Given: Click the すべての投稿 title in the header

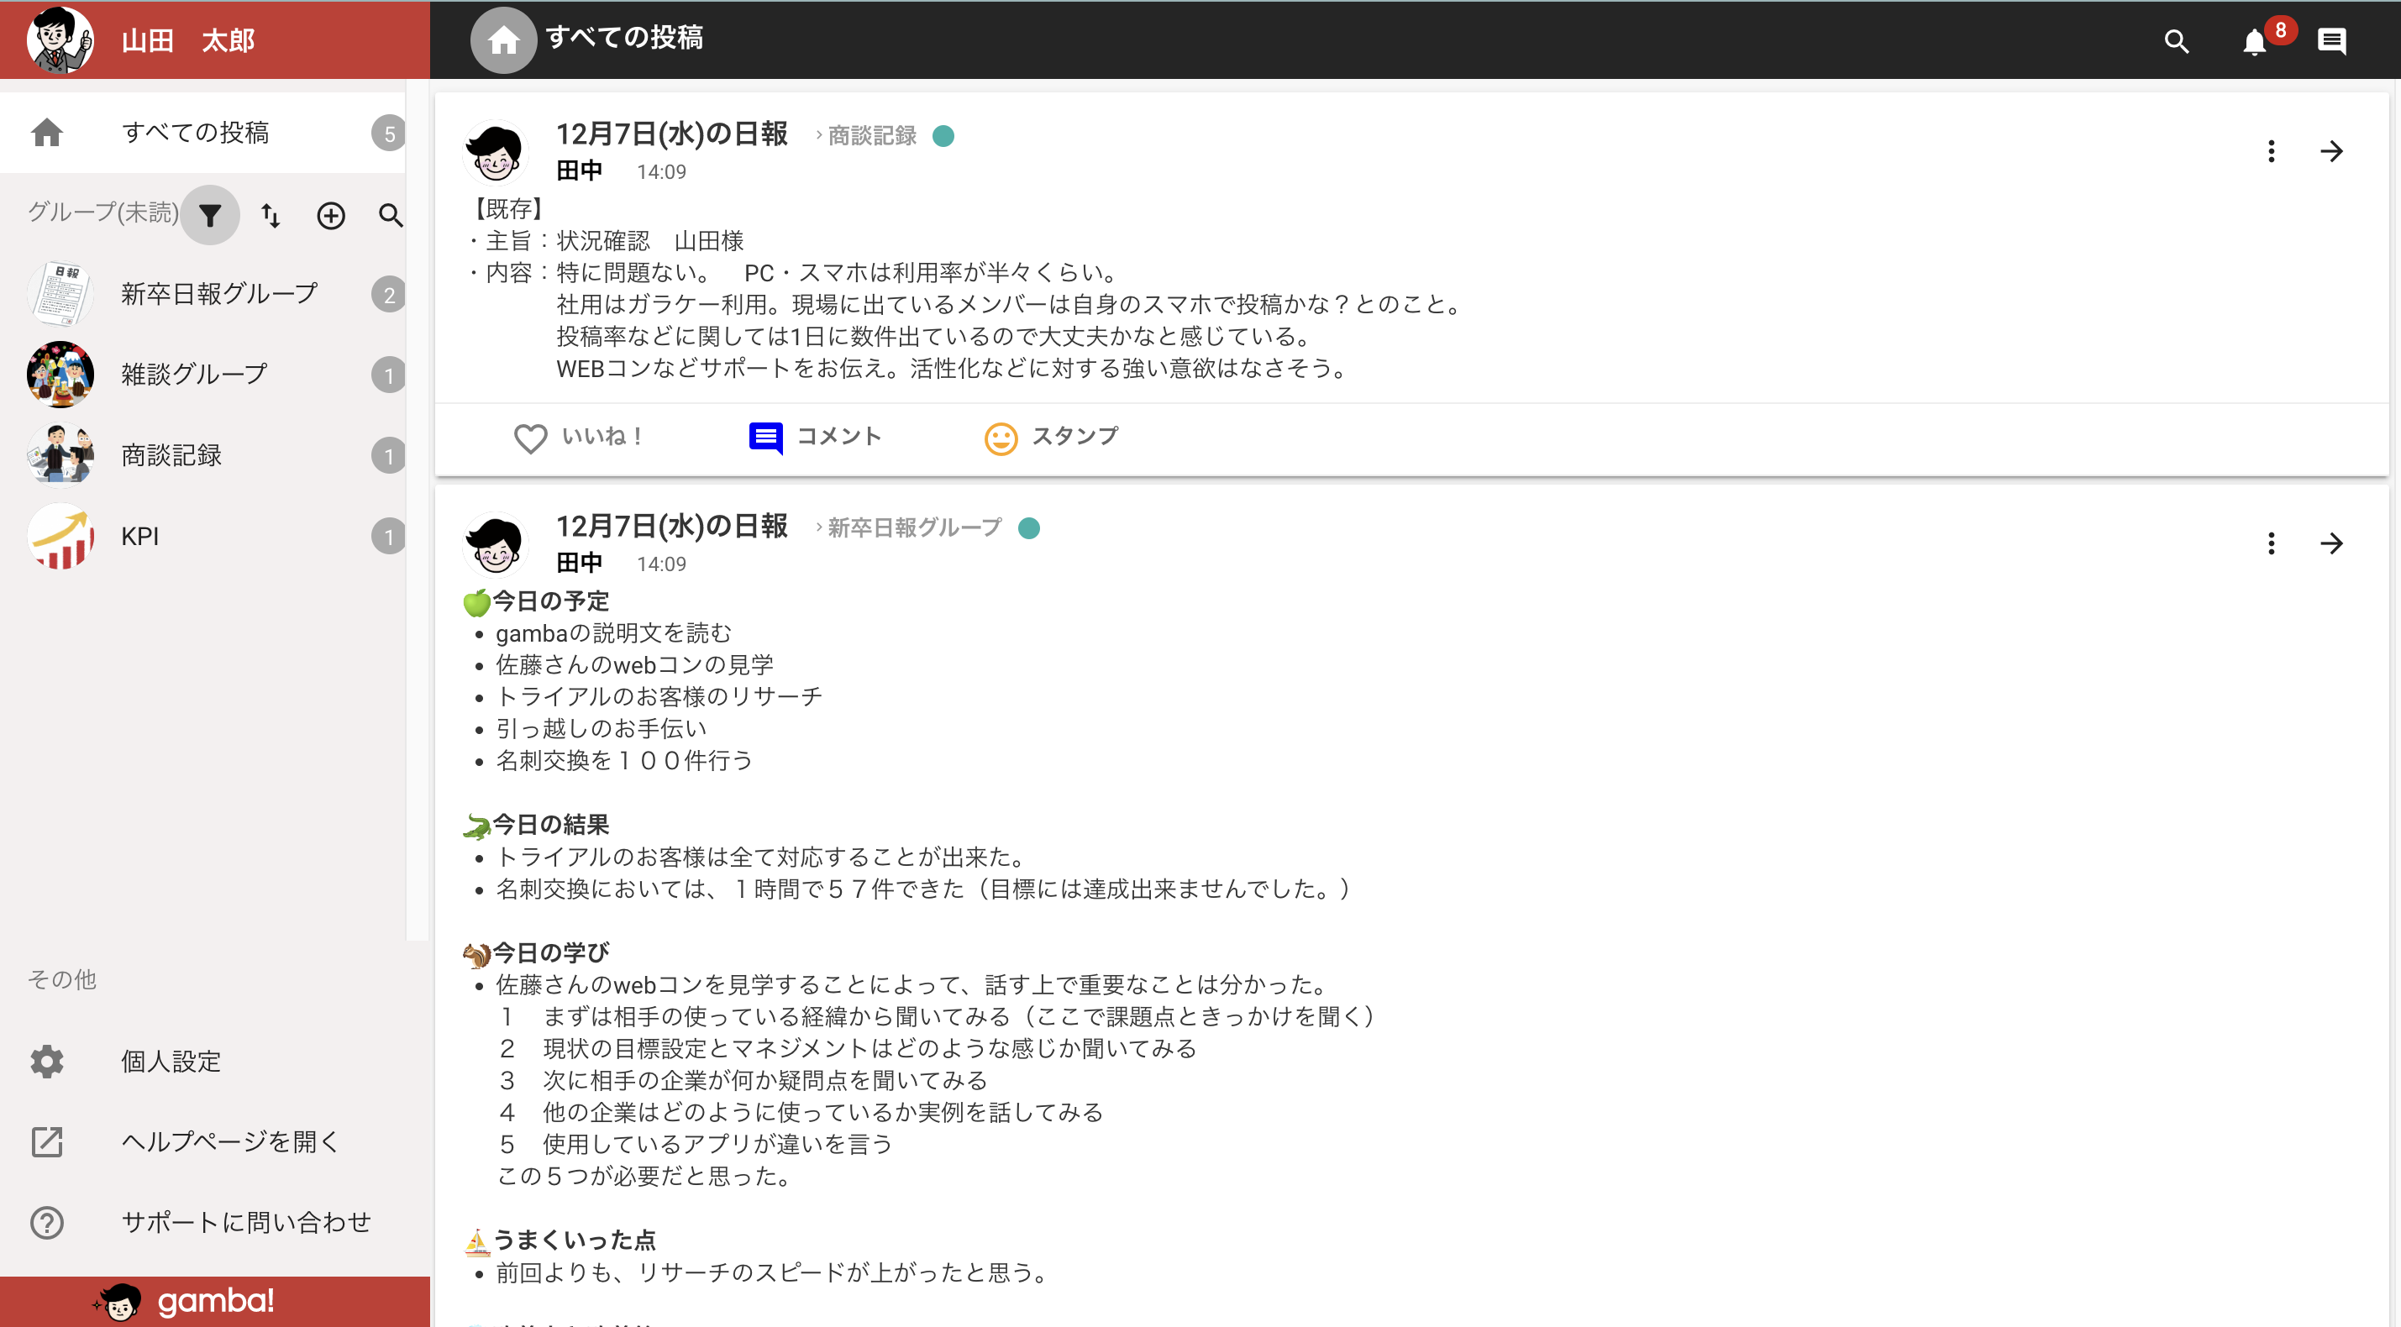Looking at the screenshot, I should point(624,38).
